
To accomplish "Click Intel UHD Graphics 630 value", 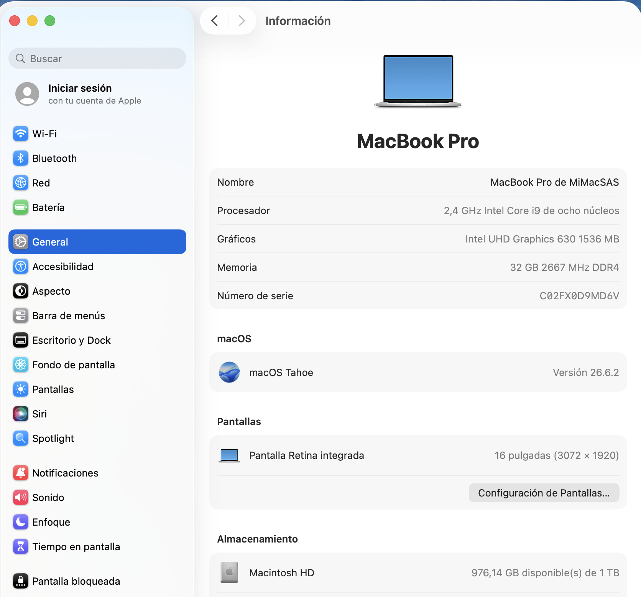I will pyautogui.click(x=542, y=239).
